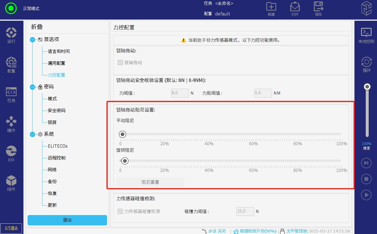The width and height of the screenshot is (377, 234).
Task: Select 远程控制 under 系统
Action: (57, 158)
